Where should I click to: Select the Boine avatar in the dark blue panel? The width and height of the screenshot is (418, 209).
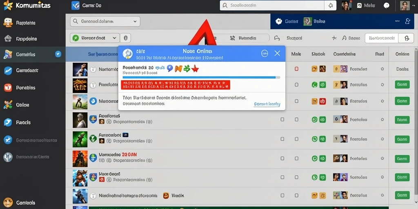[x=308, y=21]
